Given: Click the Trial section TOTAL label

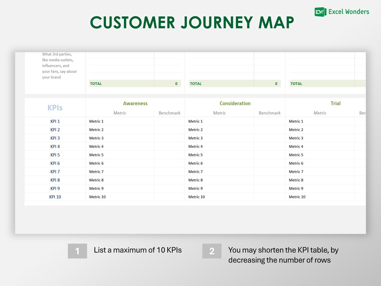Looking at the screenshot, I should coord(296,83).
